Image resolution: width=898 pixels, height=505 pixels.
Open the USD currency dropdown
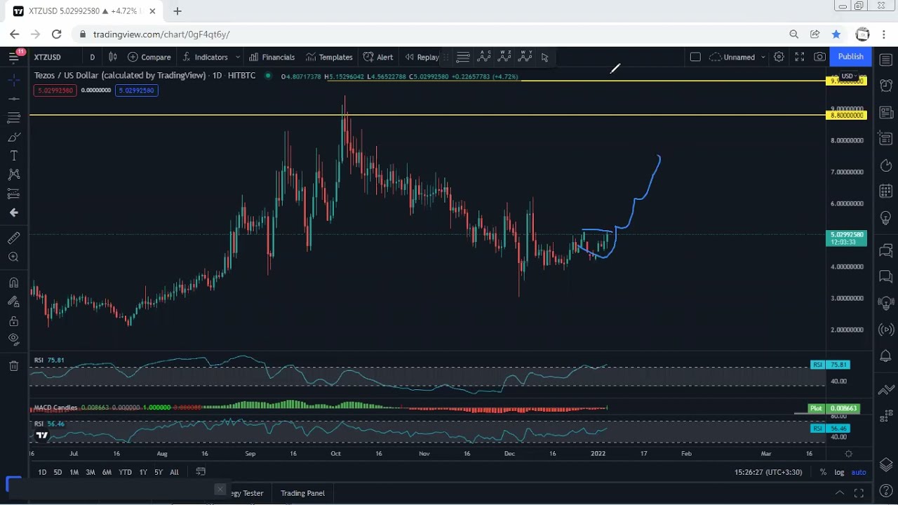[x=850, y=76]
